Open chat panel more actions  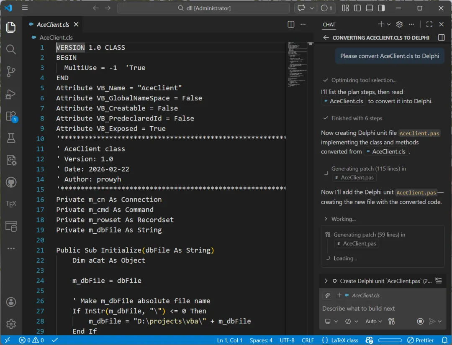tap(411, 24)
